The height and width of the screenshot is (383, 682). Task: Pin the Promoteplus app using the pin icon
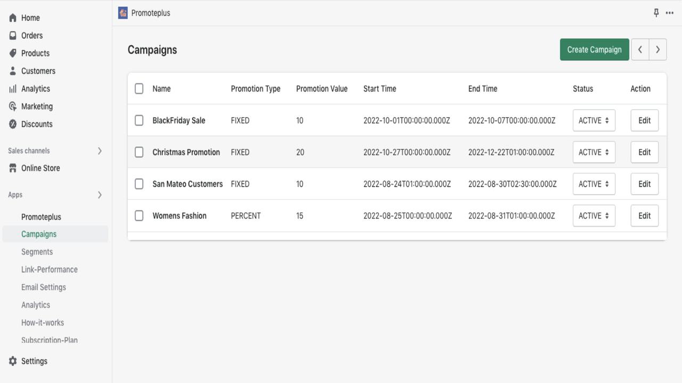[x=656, y=13]
